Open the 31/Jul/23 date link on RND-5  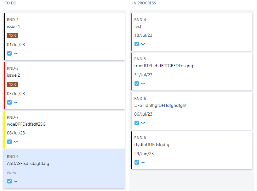click(143, 75)
